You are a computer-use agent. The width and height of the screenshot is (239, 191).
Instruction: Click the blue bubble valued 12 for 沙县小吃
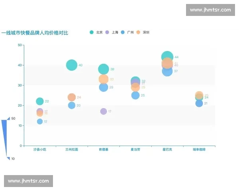tap(40, 121)
